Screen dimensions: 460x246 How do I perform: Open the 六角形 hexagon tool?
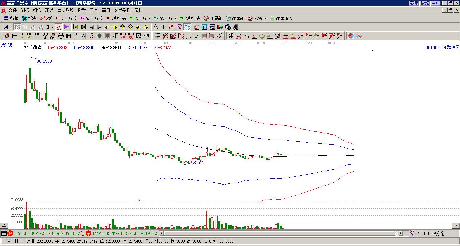click(x=257, y=18)
